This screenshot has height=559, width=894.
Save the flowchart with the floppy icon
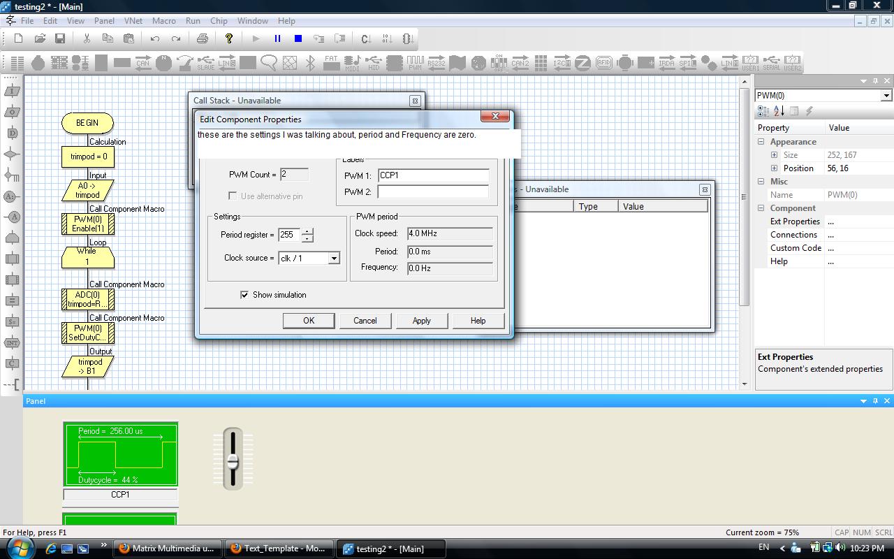[x=60, y=39]
